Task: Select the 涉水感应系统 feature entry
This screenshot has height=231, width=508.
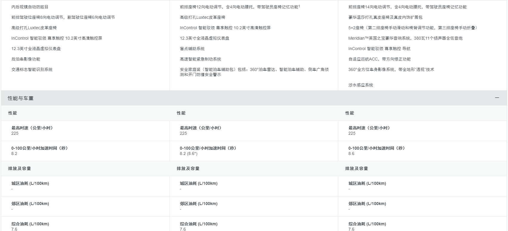Action: tap(361, 85)
